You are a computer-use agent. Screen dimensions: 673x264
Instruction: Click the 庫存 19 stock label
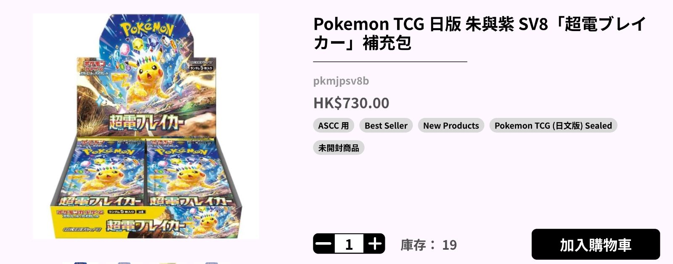click(x=429, y=245)
